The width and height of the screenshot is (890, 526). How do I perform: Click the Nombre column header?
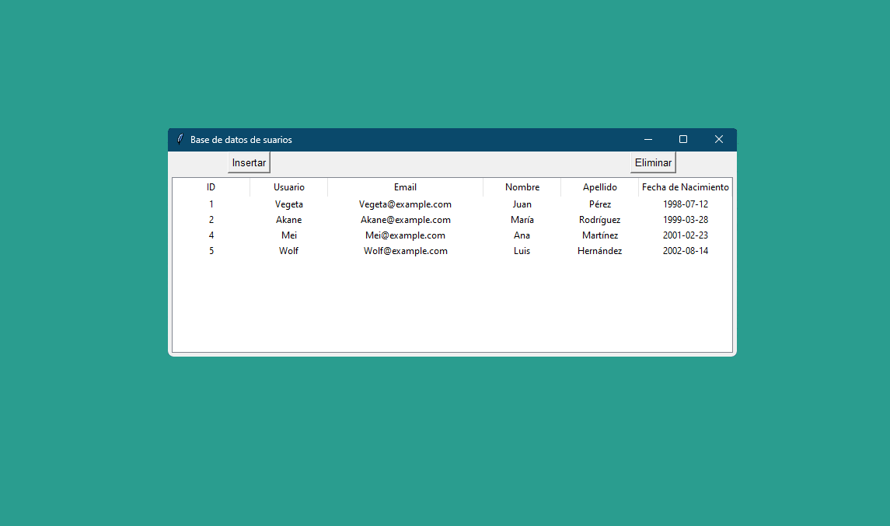pos(522,187)
